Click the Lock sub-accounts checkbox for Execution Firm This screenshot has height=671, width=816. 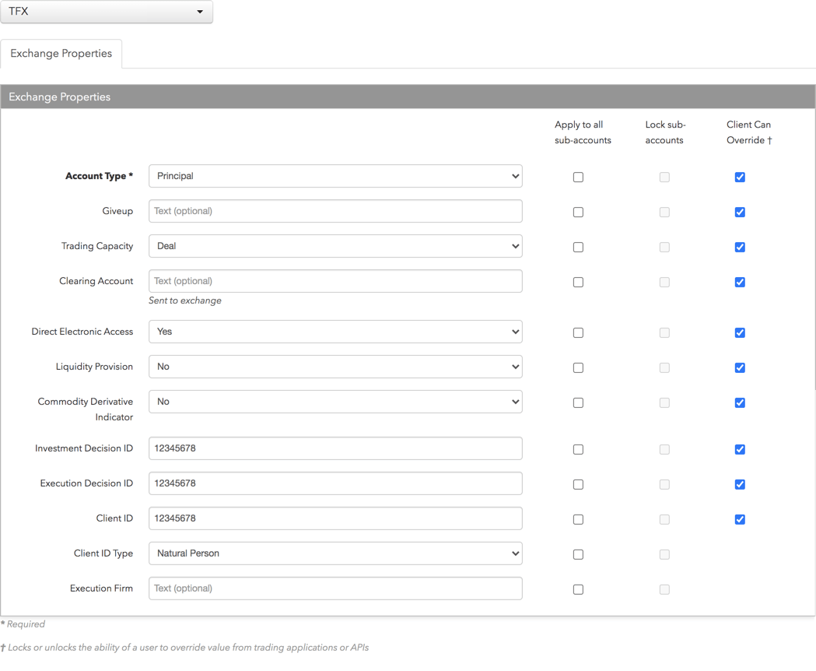664,589
